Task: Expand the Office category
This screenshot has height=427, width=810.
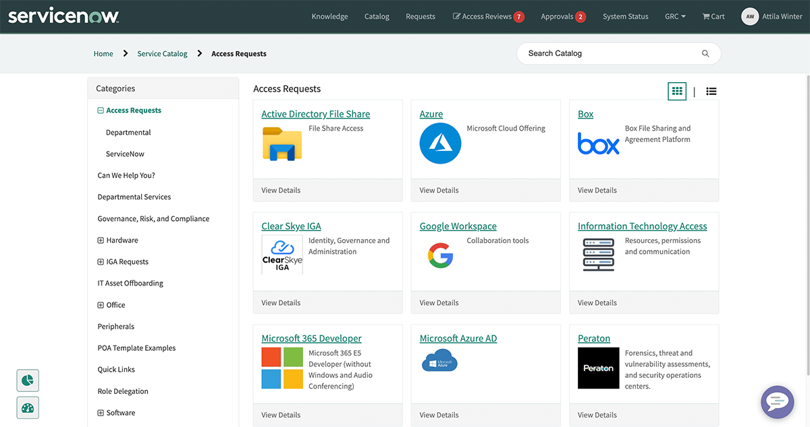Action: point(101,305)
